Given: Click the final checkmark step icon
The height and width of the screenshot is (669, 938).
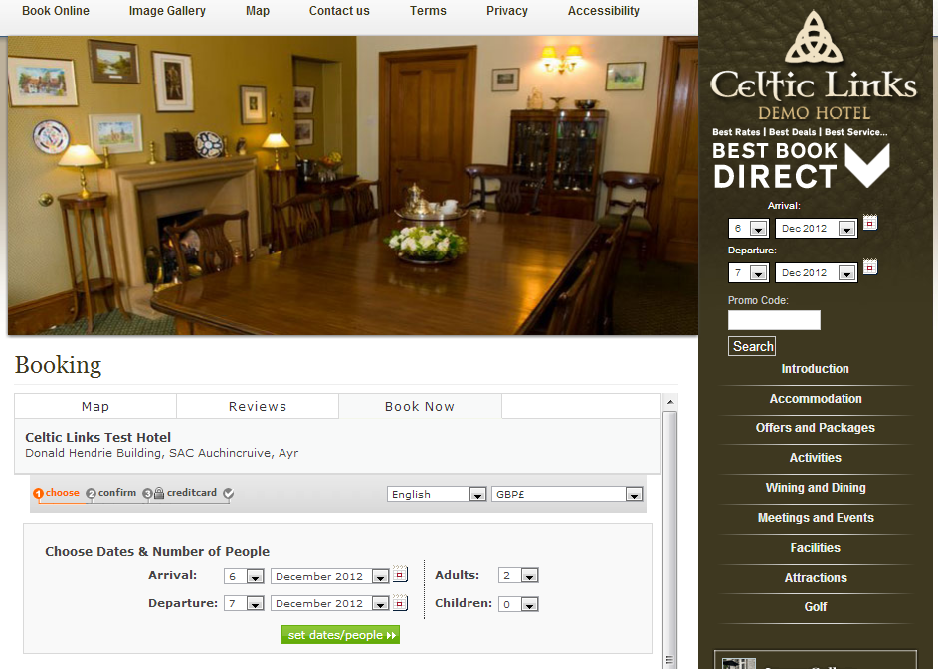Looking at the screenshot, I should point(229,493).
